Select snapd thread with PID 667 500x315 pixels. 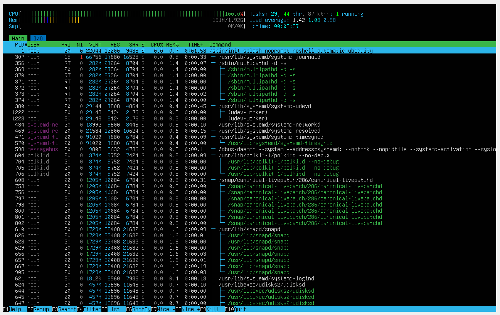coord(249,266)
